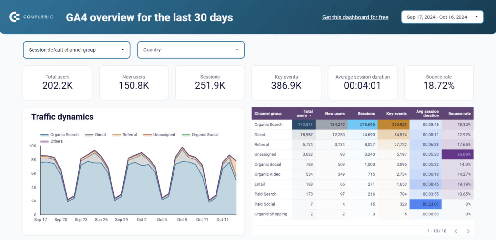This screenshot has height=240, width=496.
Task: Click the Unassigned legend color swatch
Action: point(147,135)
